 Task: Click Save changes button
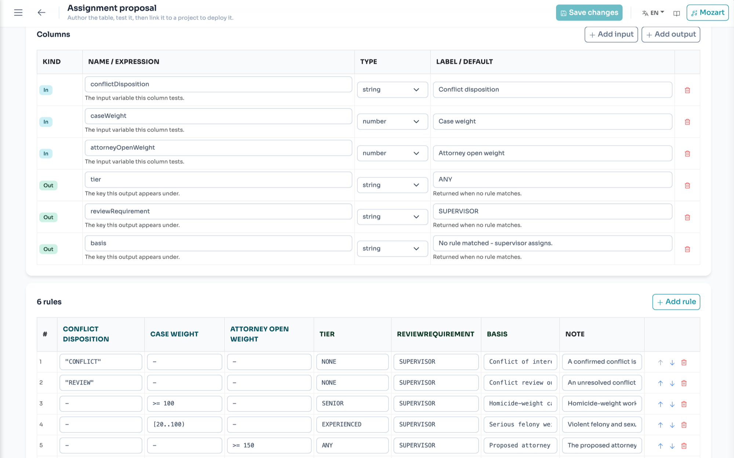click(x=589, y=12)
